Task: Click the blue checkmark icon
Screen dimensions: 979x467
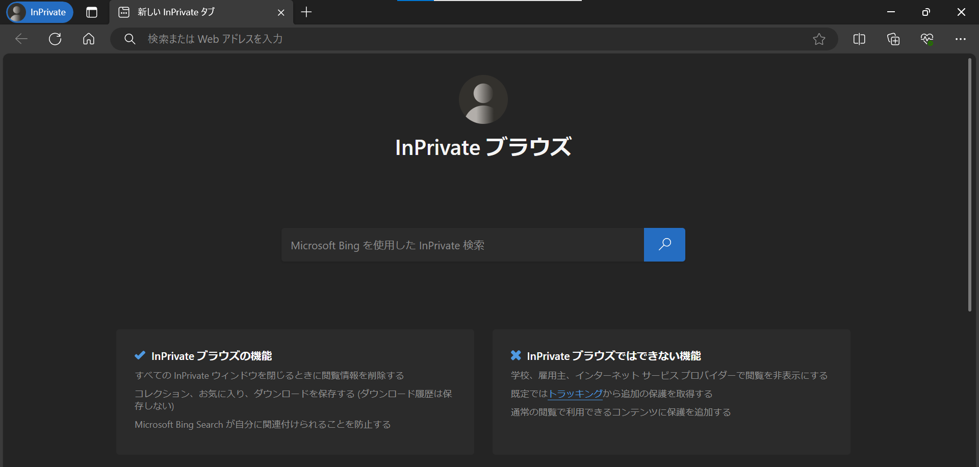Action: click(x=140, y=355)
